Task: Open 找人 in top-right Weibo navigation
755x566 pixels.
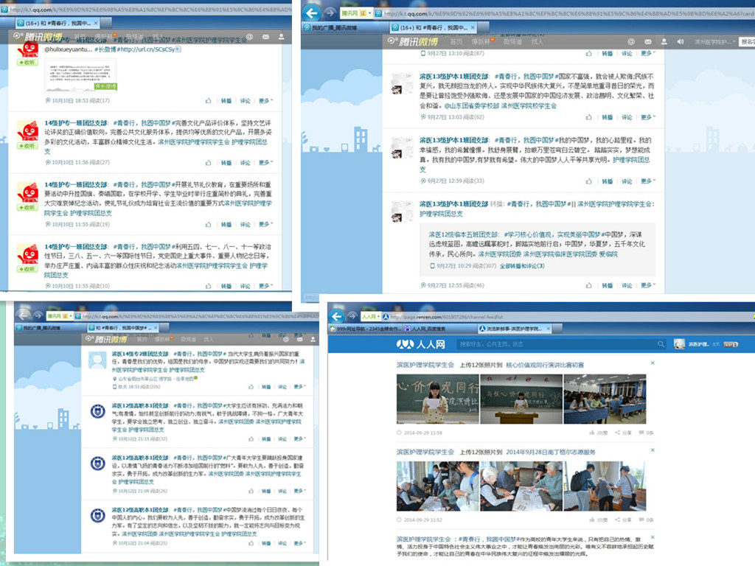Action: pos(537,41)
